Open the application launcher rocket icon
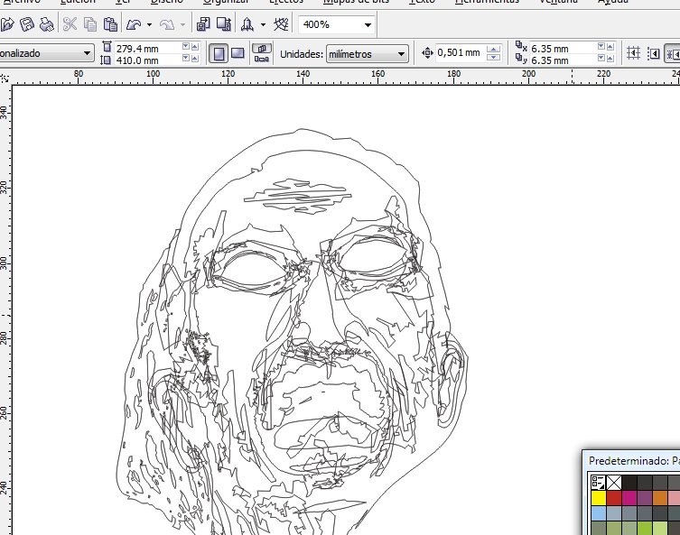Screen dimensions: 680x535 (247, 24)
